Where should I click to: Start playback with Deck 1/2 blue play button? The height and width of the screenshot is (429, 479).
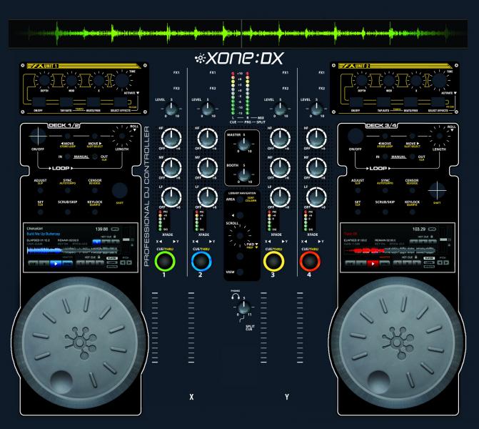pyautogui.click(x=56, y=263)
